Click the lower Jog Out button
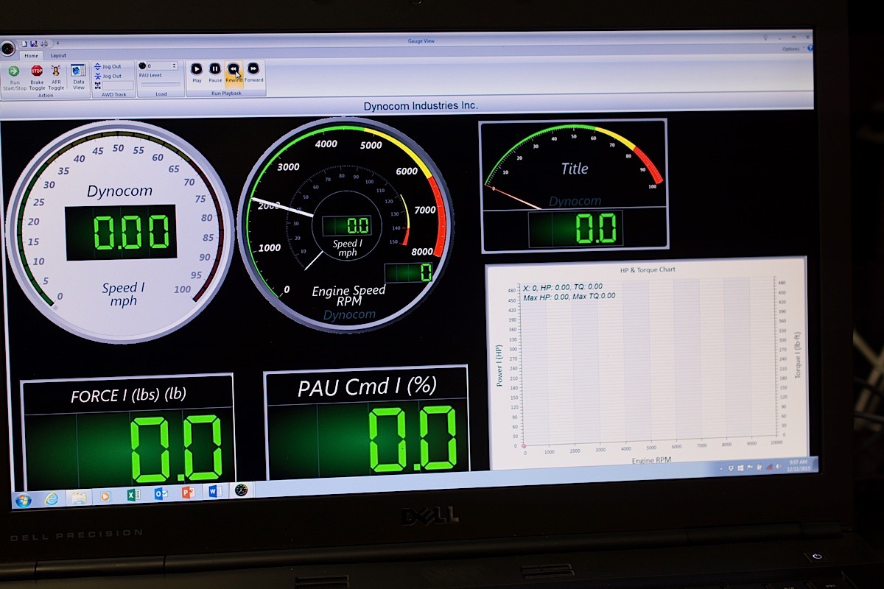884x589 pixels. tap(108, 76)
